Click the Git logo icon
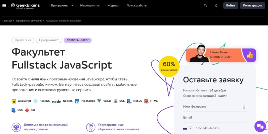The height and width of the screenshot is (134, 268). click(x=27, y=110)
